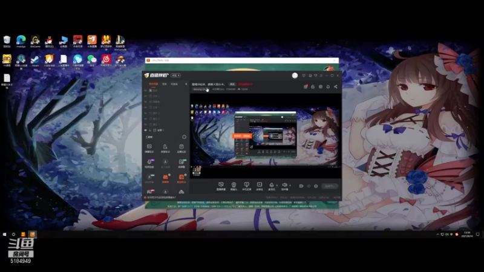This screenshot has width=484, height=272.
Task: Switch to the second scene tab
Action: point(165,84)
